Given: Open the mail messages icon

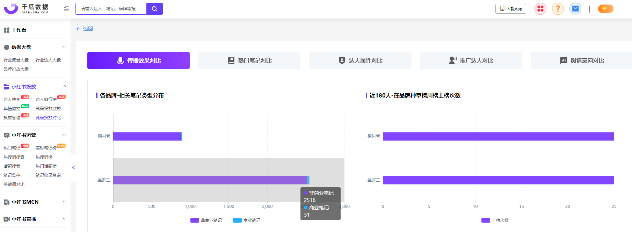Looking at the screenshot, I should [575, 9].
